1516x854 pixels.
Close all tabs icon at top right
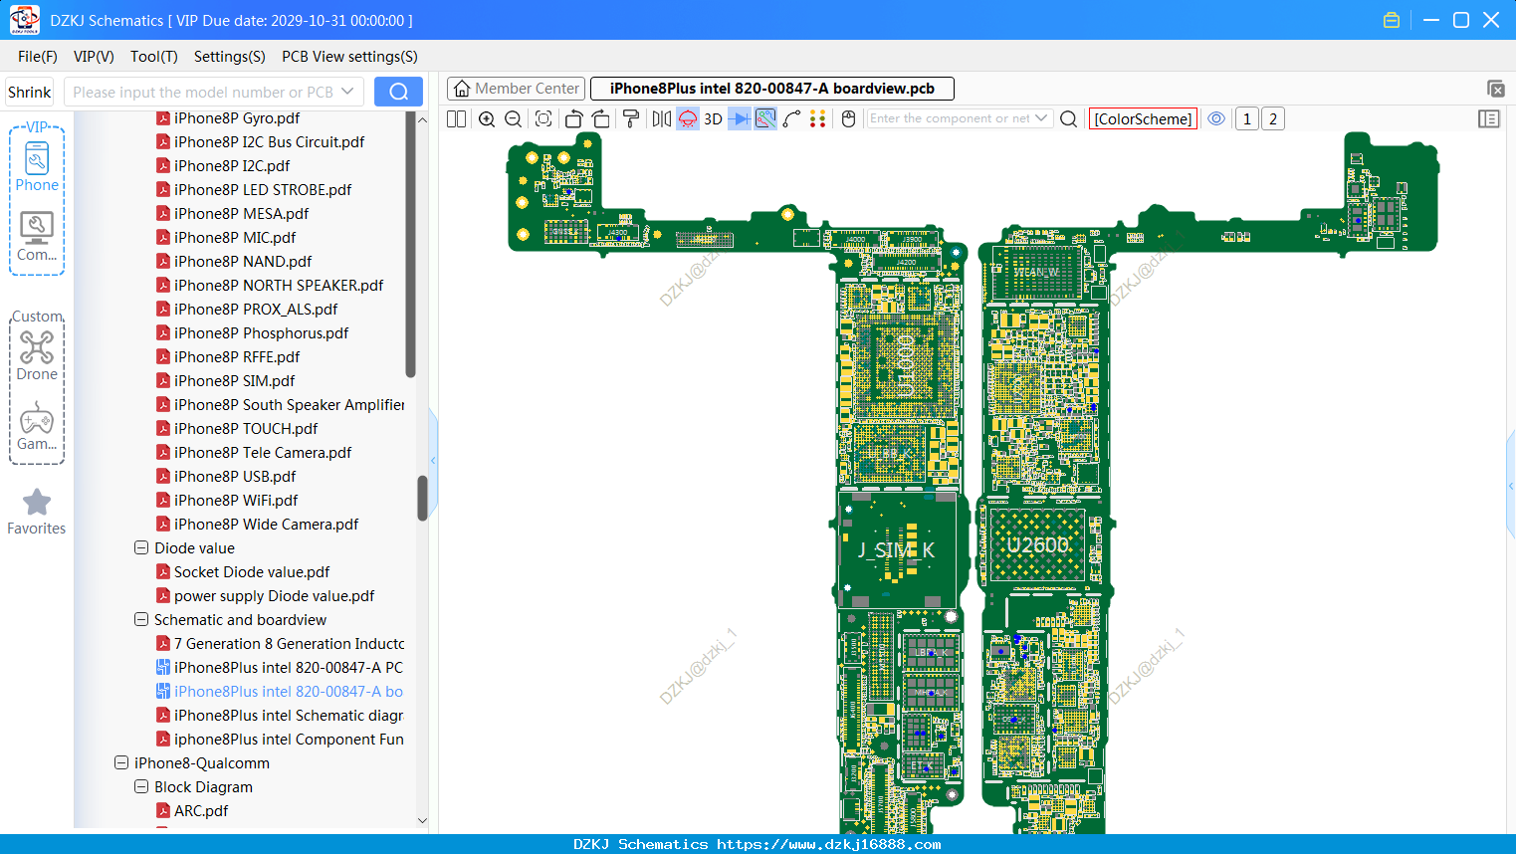1495,89
